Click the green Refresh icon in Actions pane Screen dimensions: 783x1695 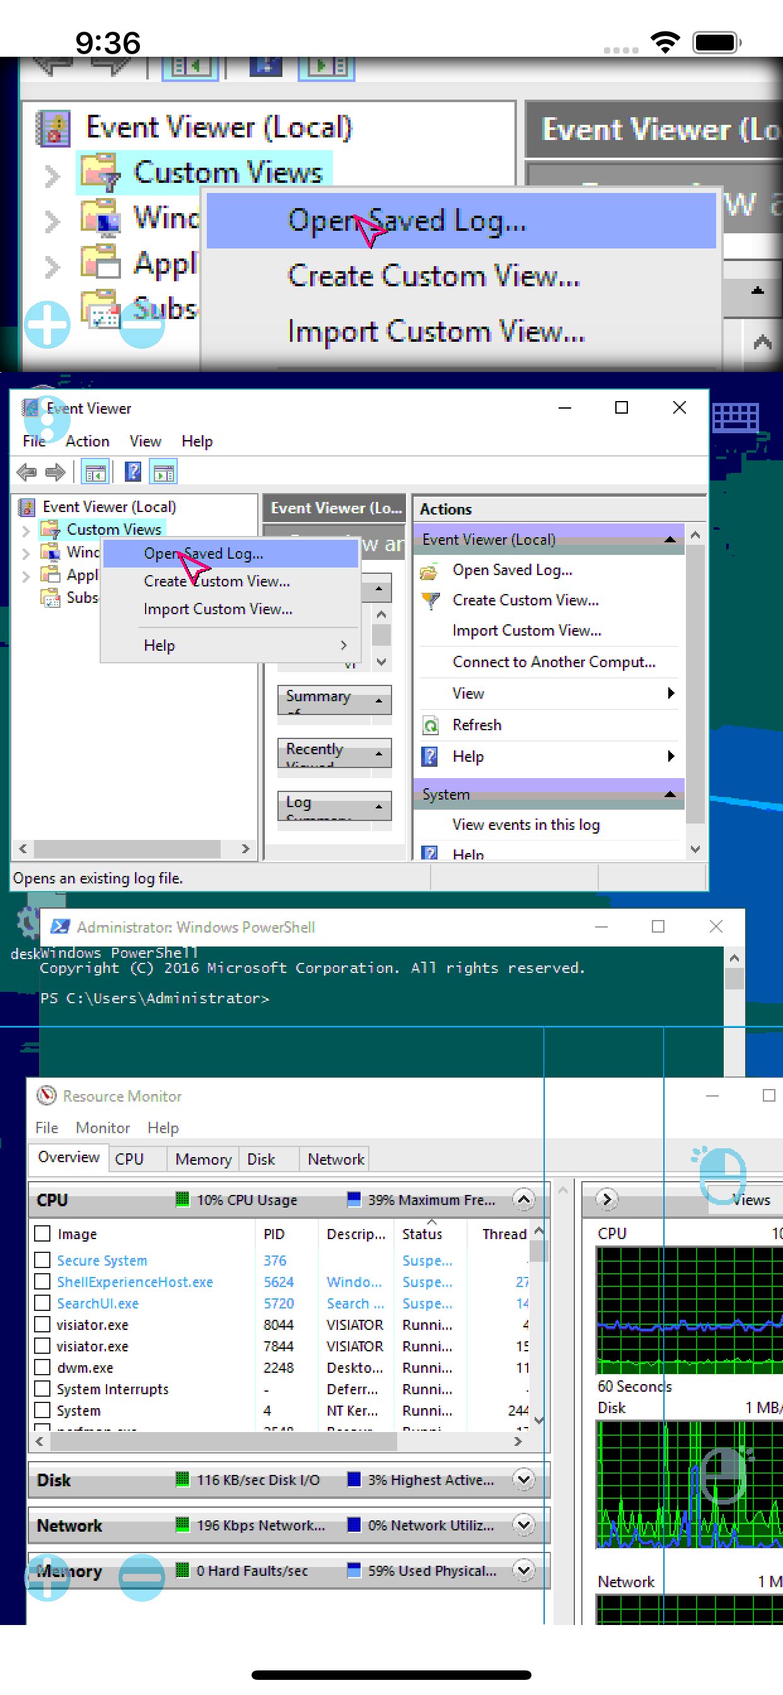(x=430, y=725)
